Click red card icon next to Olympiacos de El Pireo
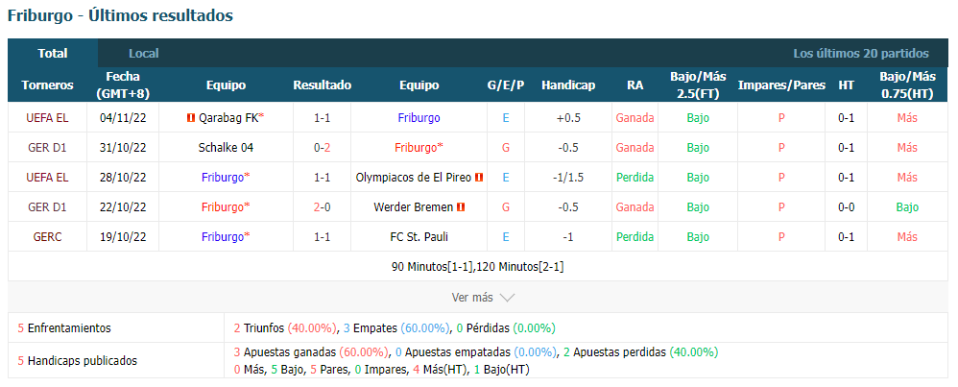 (x=479, y=178)
